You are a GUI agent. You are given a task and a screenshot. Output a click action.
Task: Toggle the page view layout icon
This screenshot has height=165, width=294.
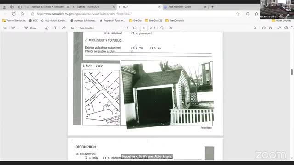pos(55,28)
